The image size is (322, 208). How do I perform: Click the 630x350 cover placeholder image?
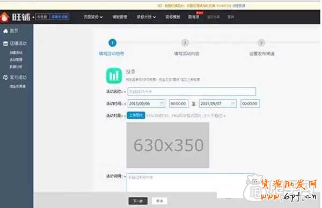coord(168,145)
